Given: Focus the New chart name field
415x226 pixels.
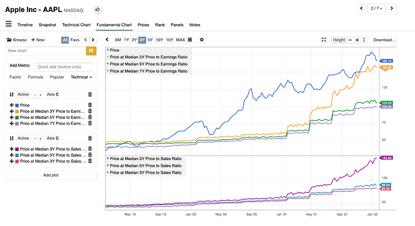Looking at the screenshot, I should [x=46, y=50].
